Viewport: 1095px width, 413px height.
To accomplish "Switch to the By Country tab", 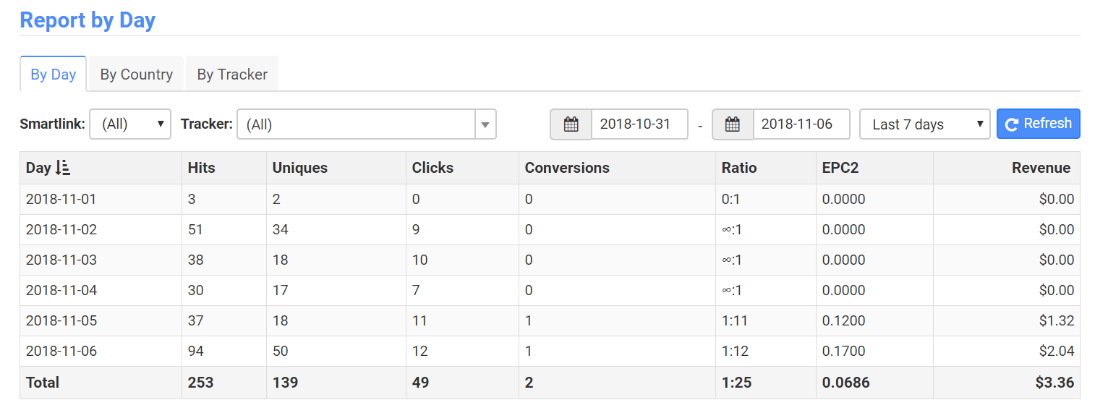I will point(136,74).
